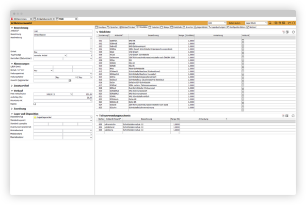Click the Bezeichnung input field

63,35
